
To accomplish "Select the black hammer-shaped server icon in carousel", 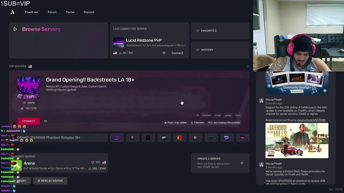I will [211, 138].
